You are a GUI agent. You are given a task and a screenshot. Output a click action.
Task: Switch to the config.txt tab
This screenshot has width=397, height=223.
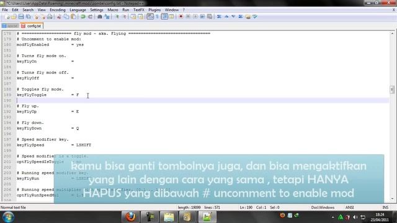(32, 26)
